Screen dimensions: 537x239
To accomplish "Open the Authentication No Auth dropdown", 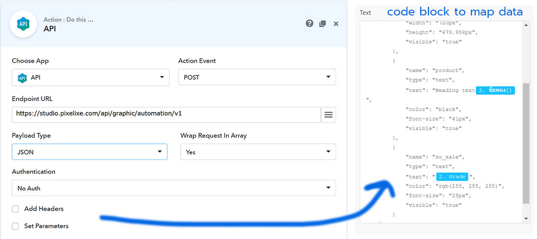I will (x=173, y=188).
